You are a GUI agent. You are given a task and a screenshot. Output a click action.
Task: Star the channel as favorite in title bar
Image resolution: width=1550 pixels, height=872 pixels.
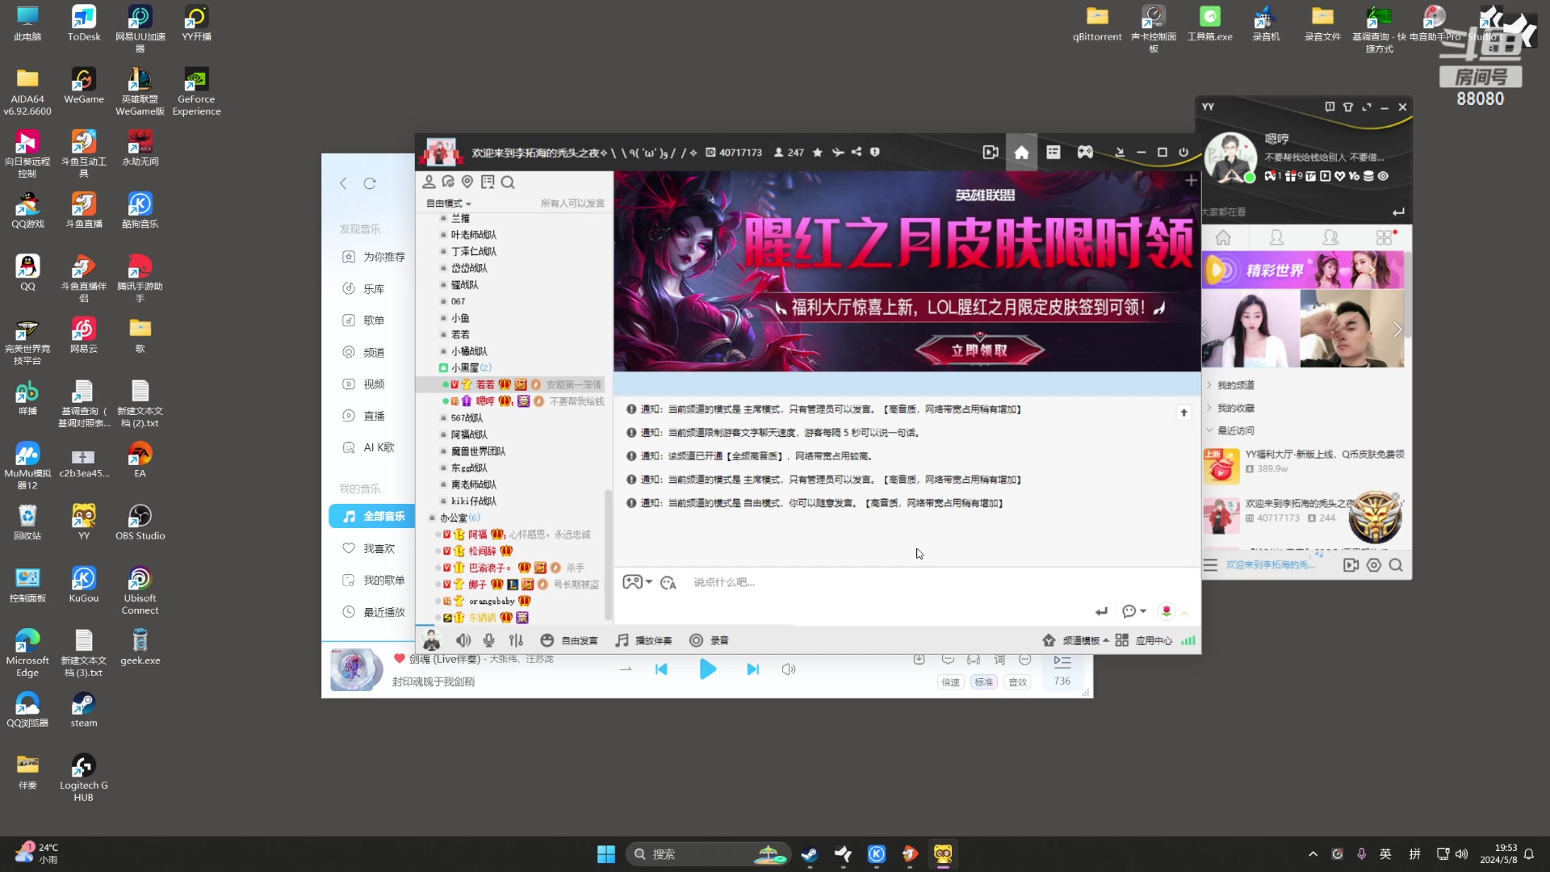tap(817, 151)
